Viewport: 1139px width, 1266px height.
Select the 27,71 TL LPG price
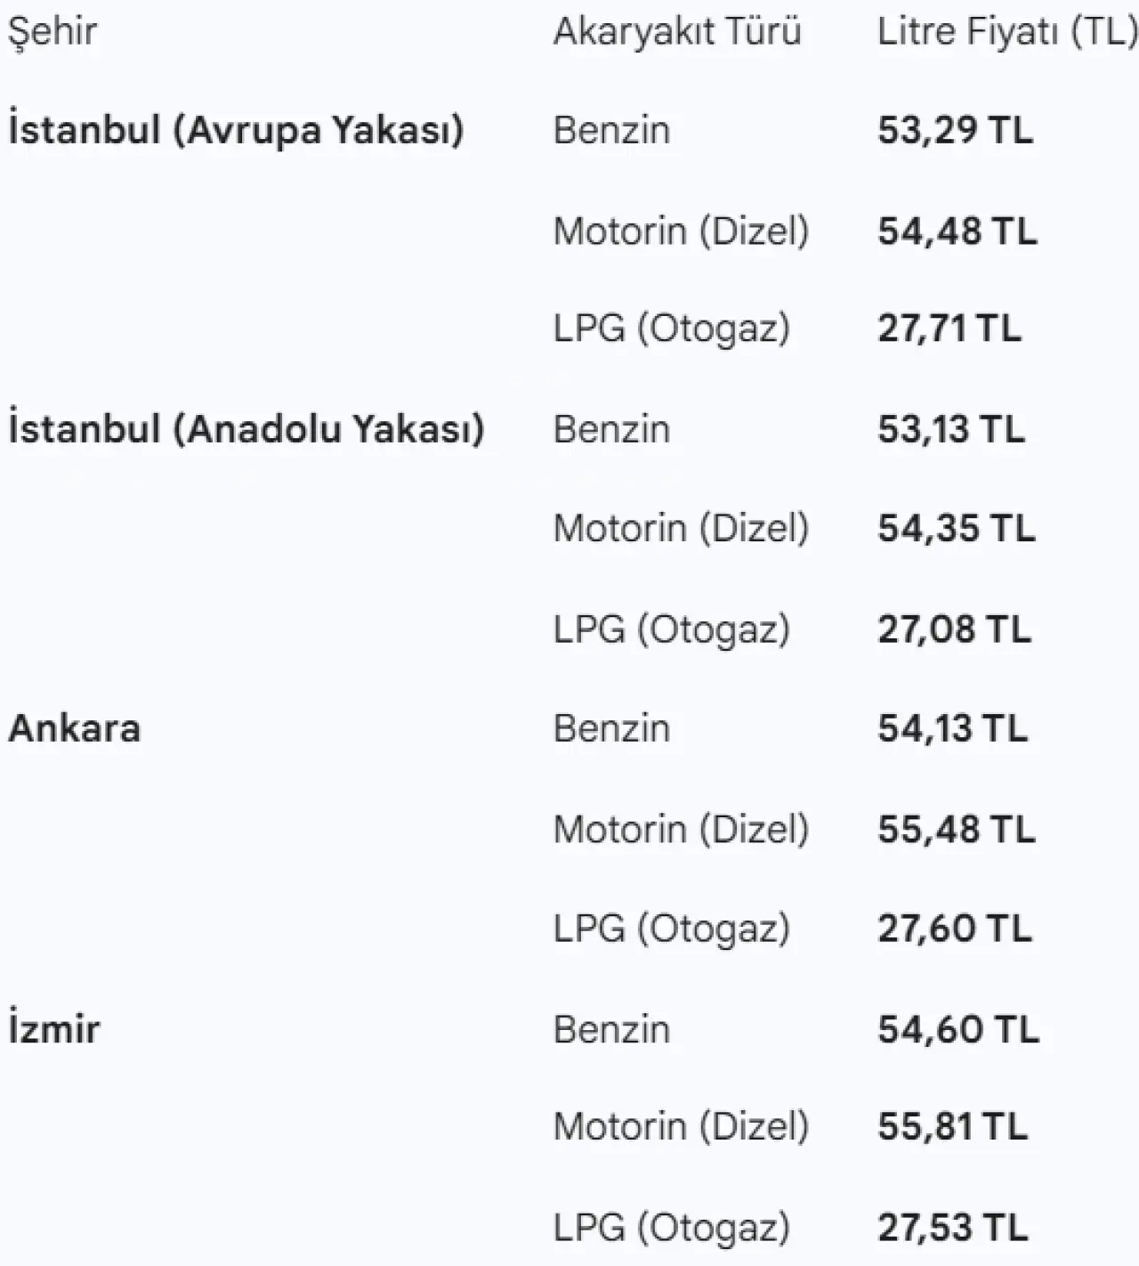coord(949,329)
